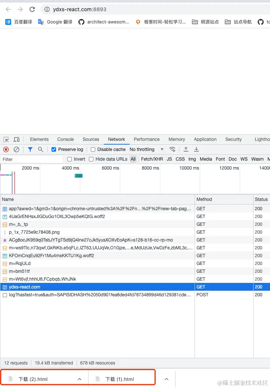Filter by Media requests

206,159
